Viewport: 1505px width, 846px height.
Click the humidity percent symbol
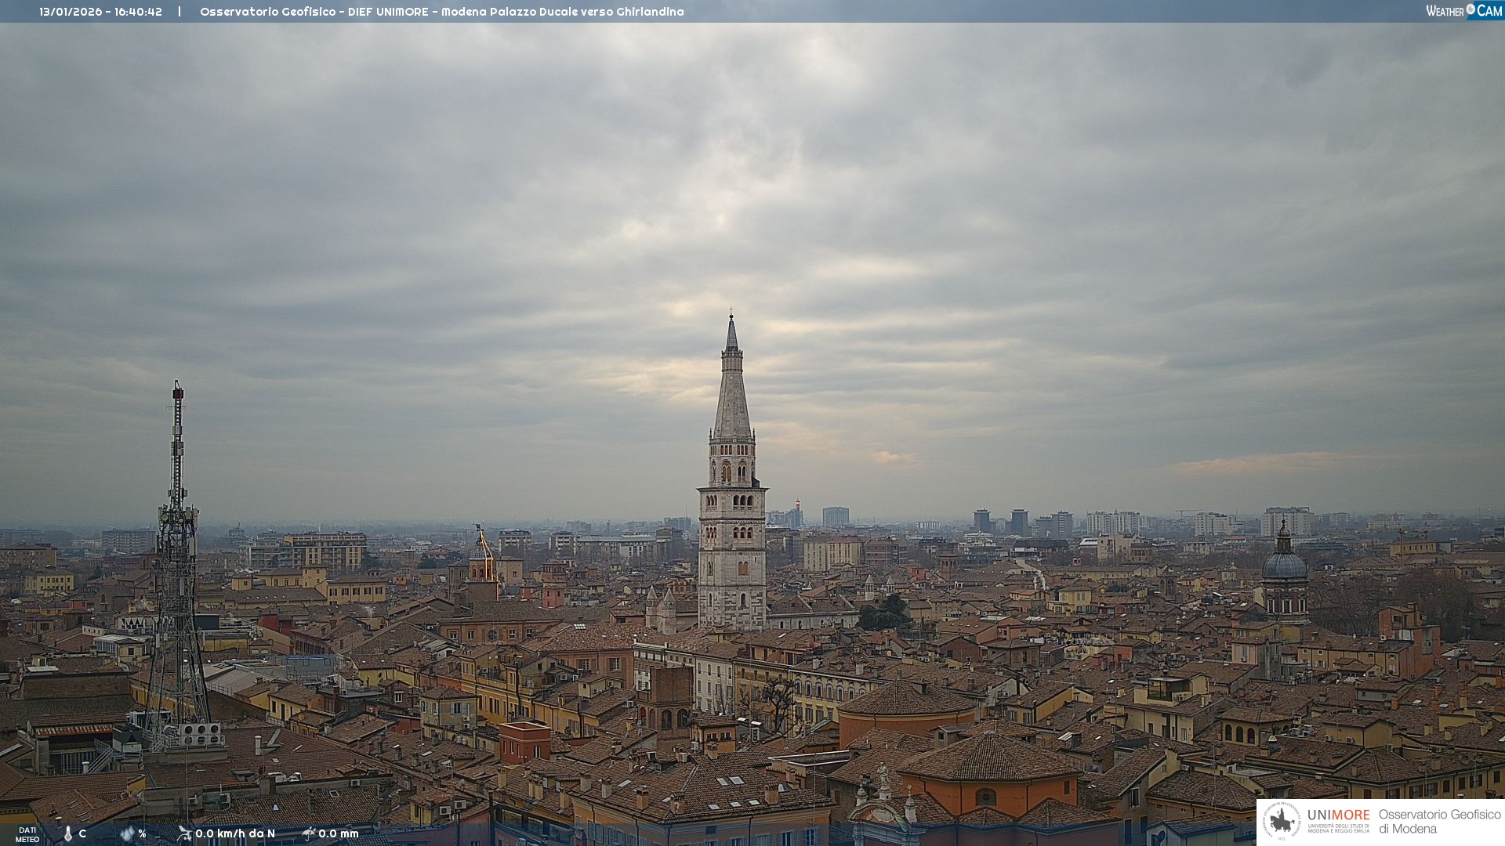click(143, 833)
